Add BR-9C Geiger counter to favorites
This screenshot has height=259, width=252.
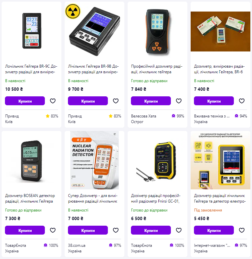53,101
